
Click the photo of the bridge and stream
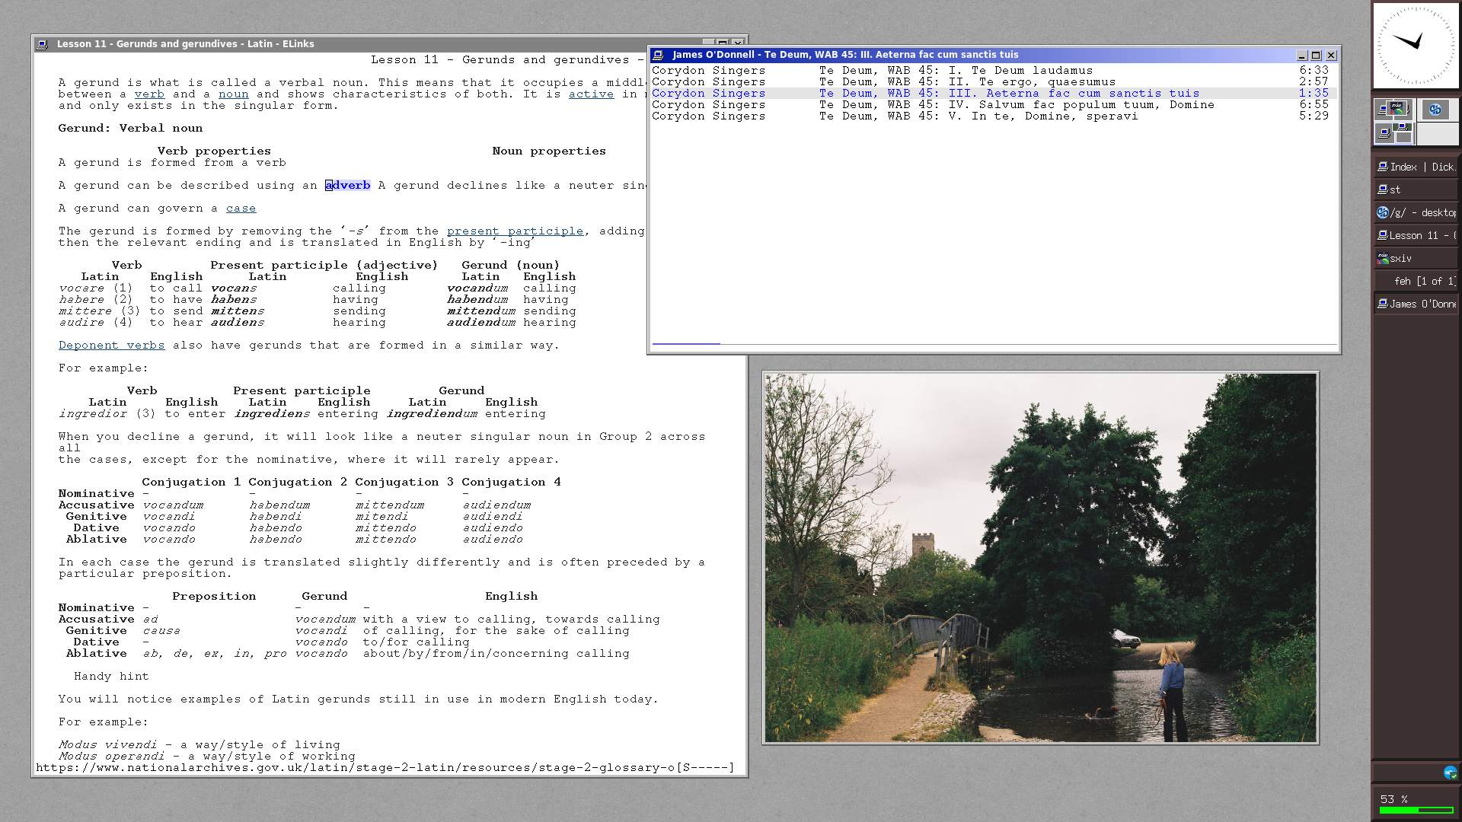coord(1040,557)
